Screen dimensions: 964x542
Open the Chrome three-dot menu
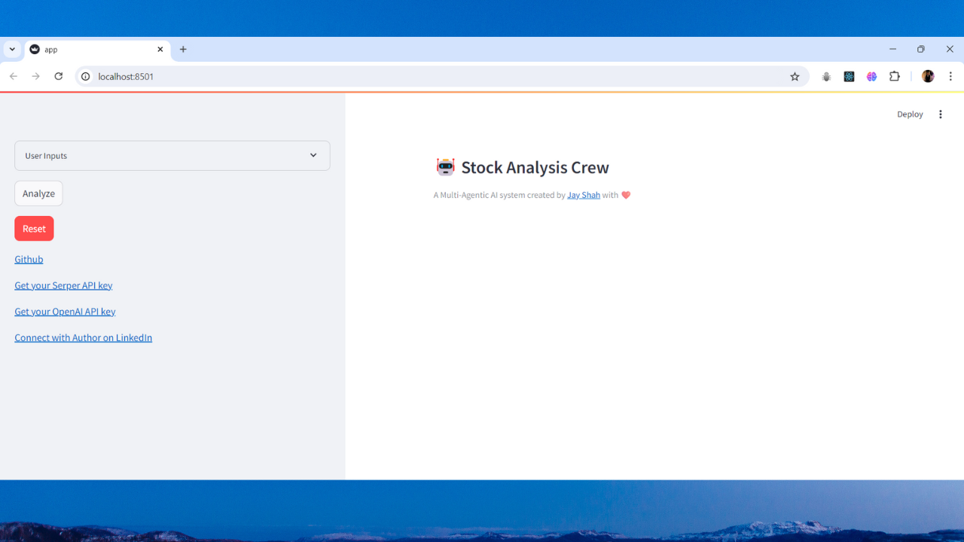pyautogui.click(x=950, y=76)
